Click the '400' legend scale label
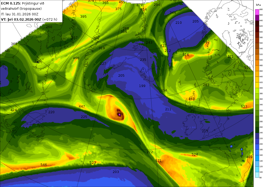The image size is (265, 187). 261,88
